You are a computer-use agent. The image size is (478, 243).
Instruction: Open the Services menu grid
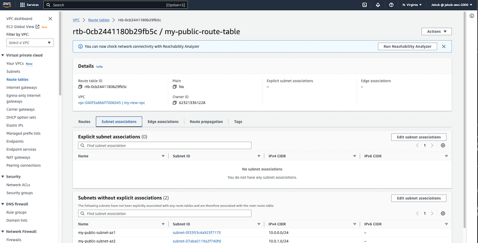(x=30, y=5)
